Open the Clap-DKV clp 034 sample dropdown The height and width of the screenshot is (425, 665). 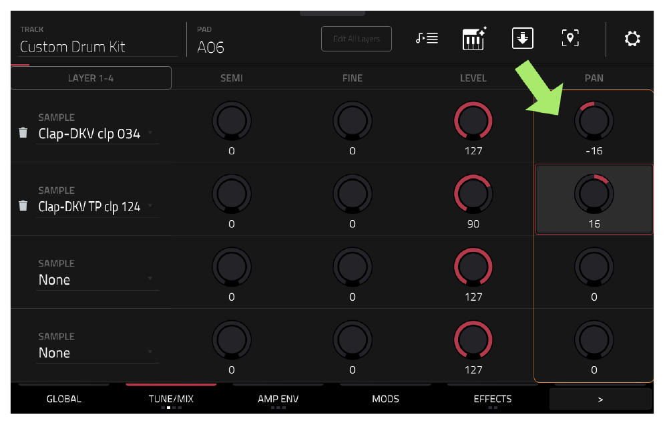(97, 134)
